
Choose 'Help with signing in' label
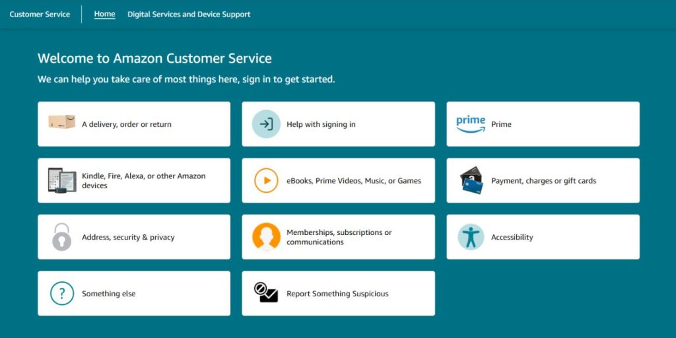click(x=321, y=124)
